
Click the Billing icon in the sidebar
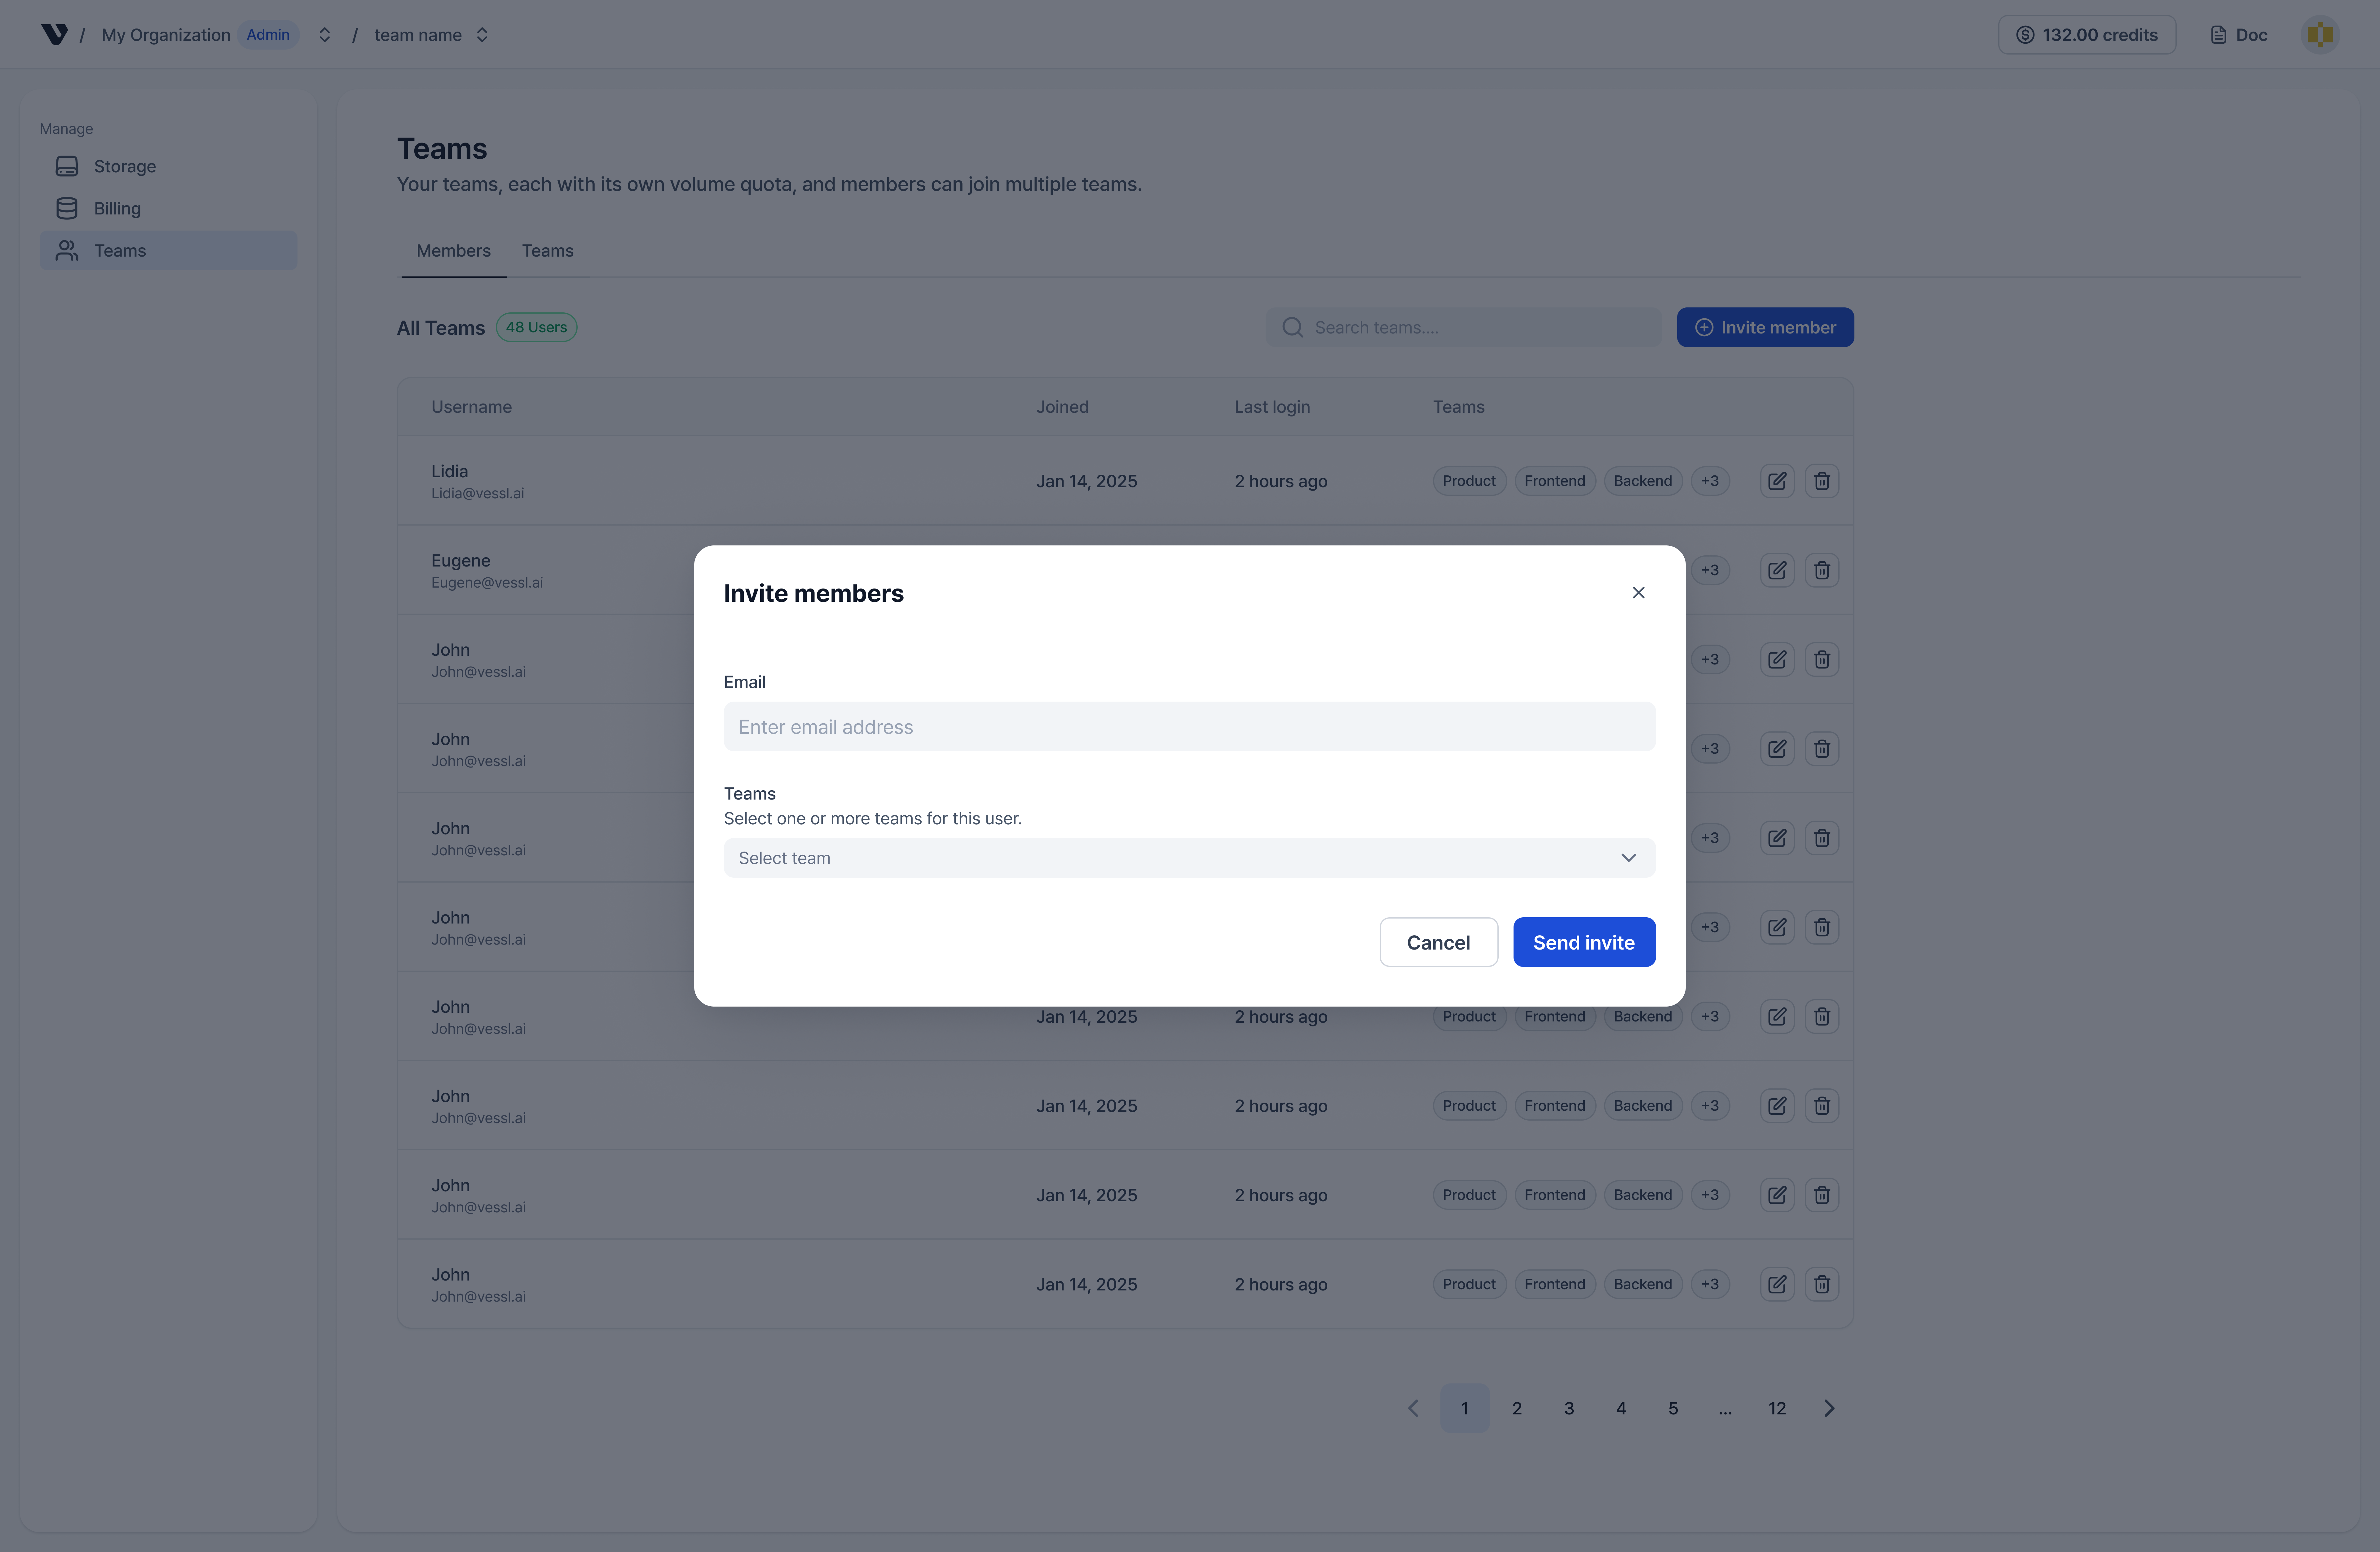pos(67,208)
